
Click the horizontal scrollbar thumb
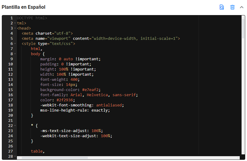click(x=54, y=158)
